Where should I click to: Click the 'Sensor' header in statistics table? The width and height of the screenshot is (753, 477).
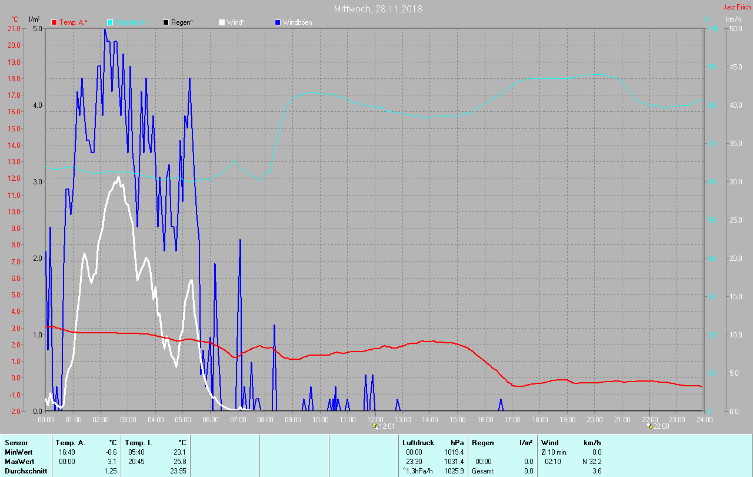(16, 443)
